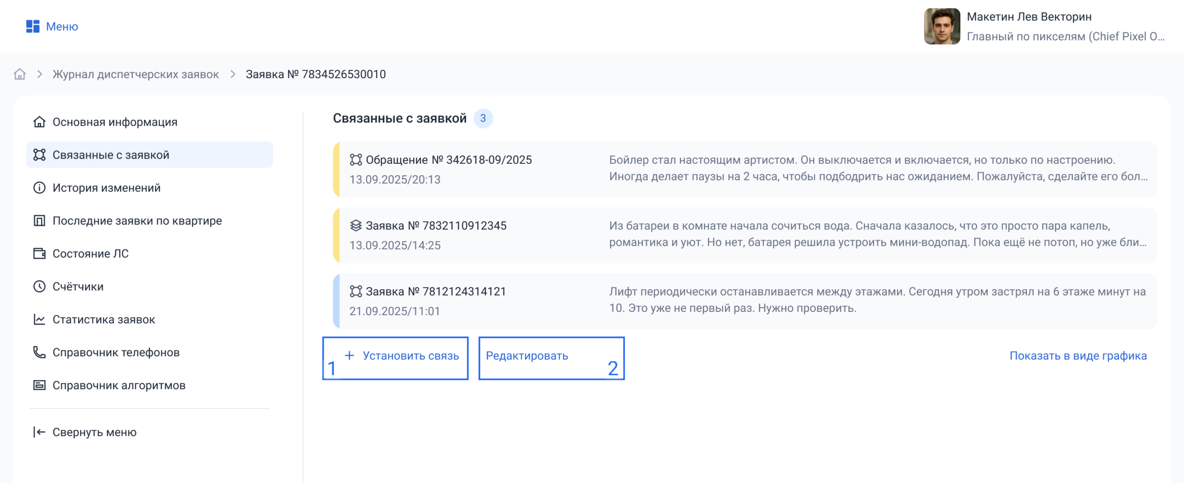Click the Последние заявки по квартире building icon

pos(39,221)
